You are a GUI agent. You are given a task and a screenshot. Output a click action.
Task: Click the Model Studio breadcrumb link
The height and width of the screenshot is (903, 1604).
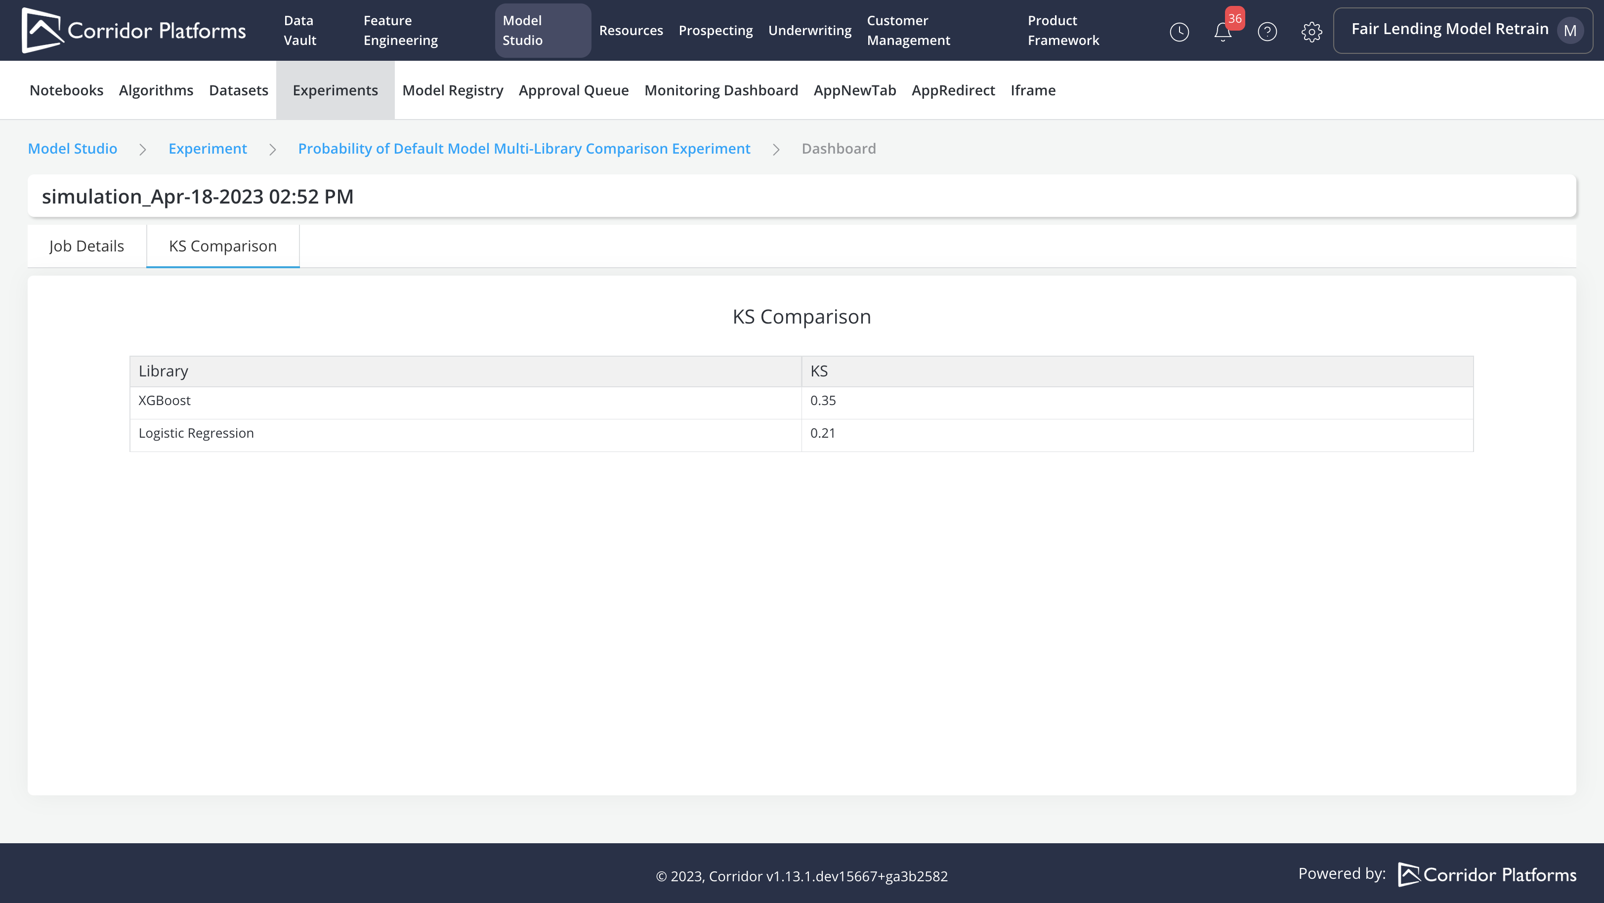coord(72,149)
